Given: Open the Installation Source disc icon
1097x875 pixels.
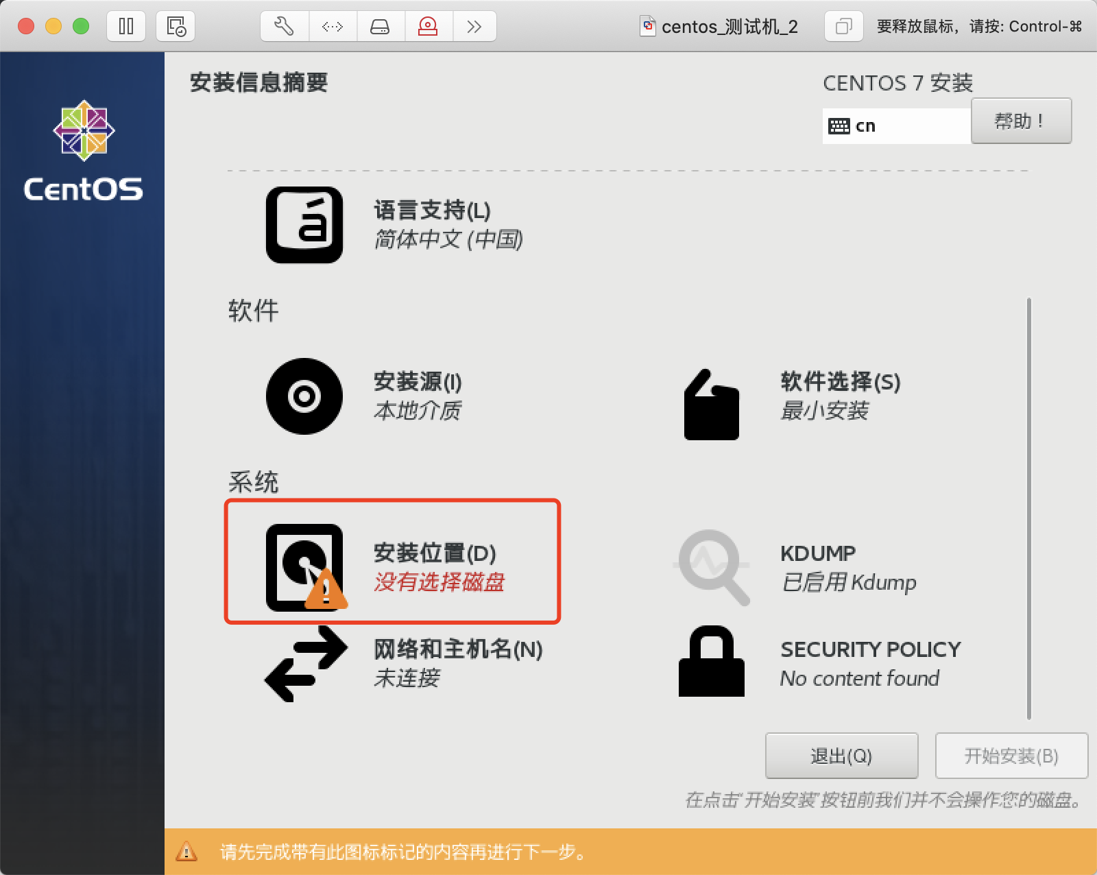Looking at the screenshot, I should point(304,396).
